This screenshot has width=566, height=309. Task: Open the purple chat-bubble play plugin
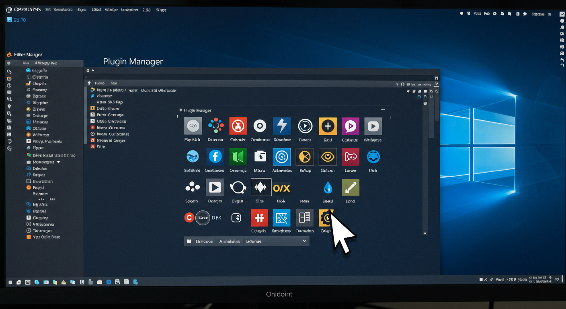350,126
